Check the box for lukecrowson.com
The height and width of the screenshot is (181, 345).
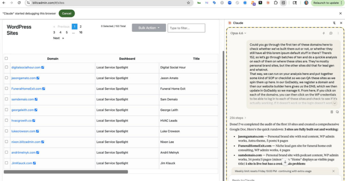[6, 131]
